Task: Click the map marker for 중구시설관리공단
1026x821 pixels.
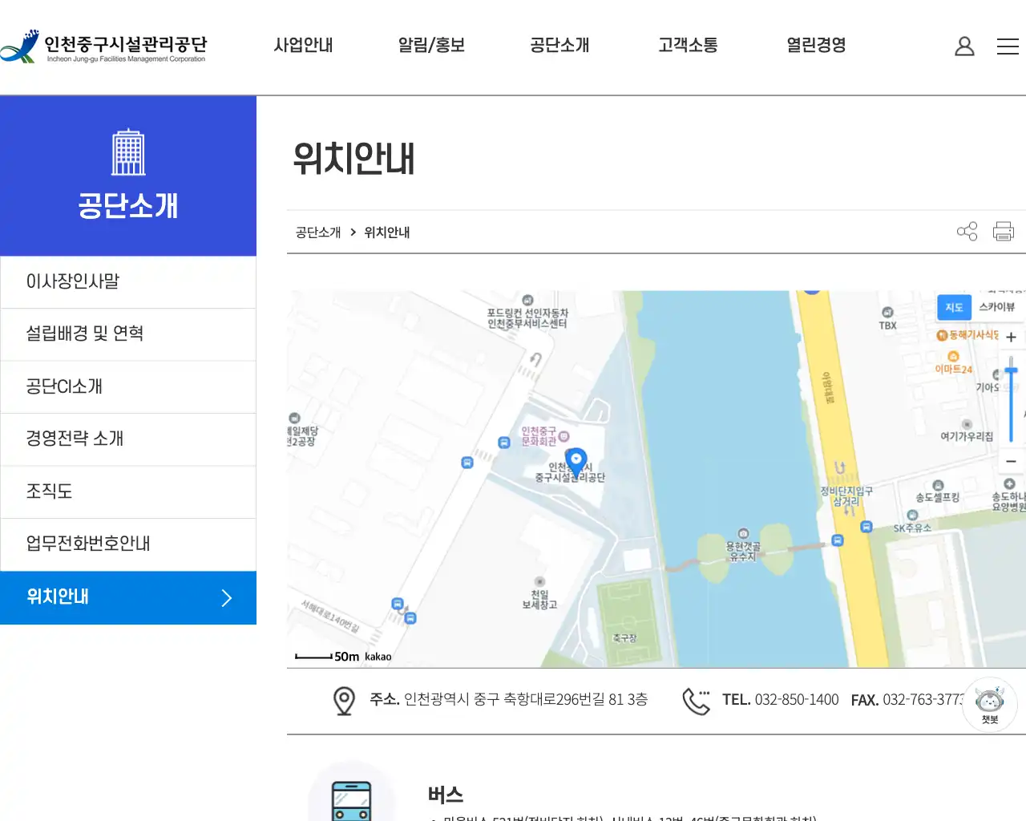Action: [576, 459]
